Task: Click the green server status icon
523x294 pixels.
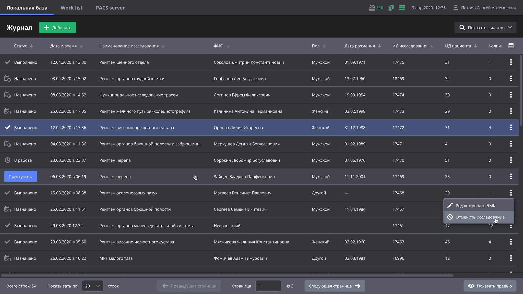Action: [402, 8]
